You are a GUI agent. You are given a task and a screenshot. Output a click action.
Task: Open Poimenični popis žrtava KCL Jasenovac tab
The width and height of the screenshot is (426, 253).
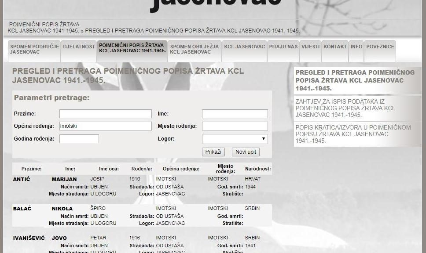(x=132, y=48)
